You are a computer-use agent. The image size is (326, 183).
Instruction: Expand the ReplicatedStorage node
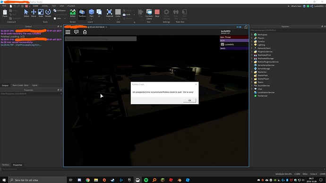pyautogui.click(x=252, y=58)
